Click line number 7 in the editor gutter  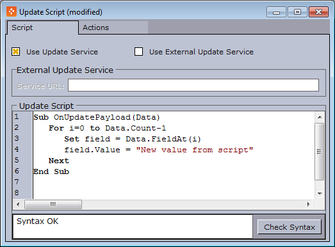(17, 182)
